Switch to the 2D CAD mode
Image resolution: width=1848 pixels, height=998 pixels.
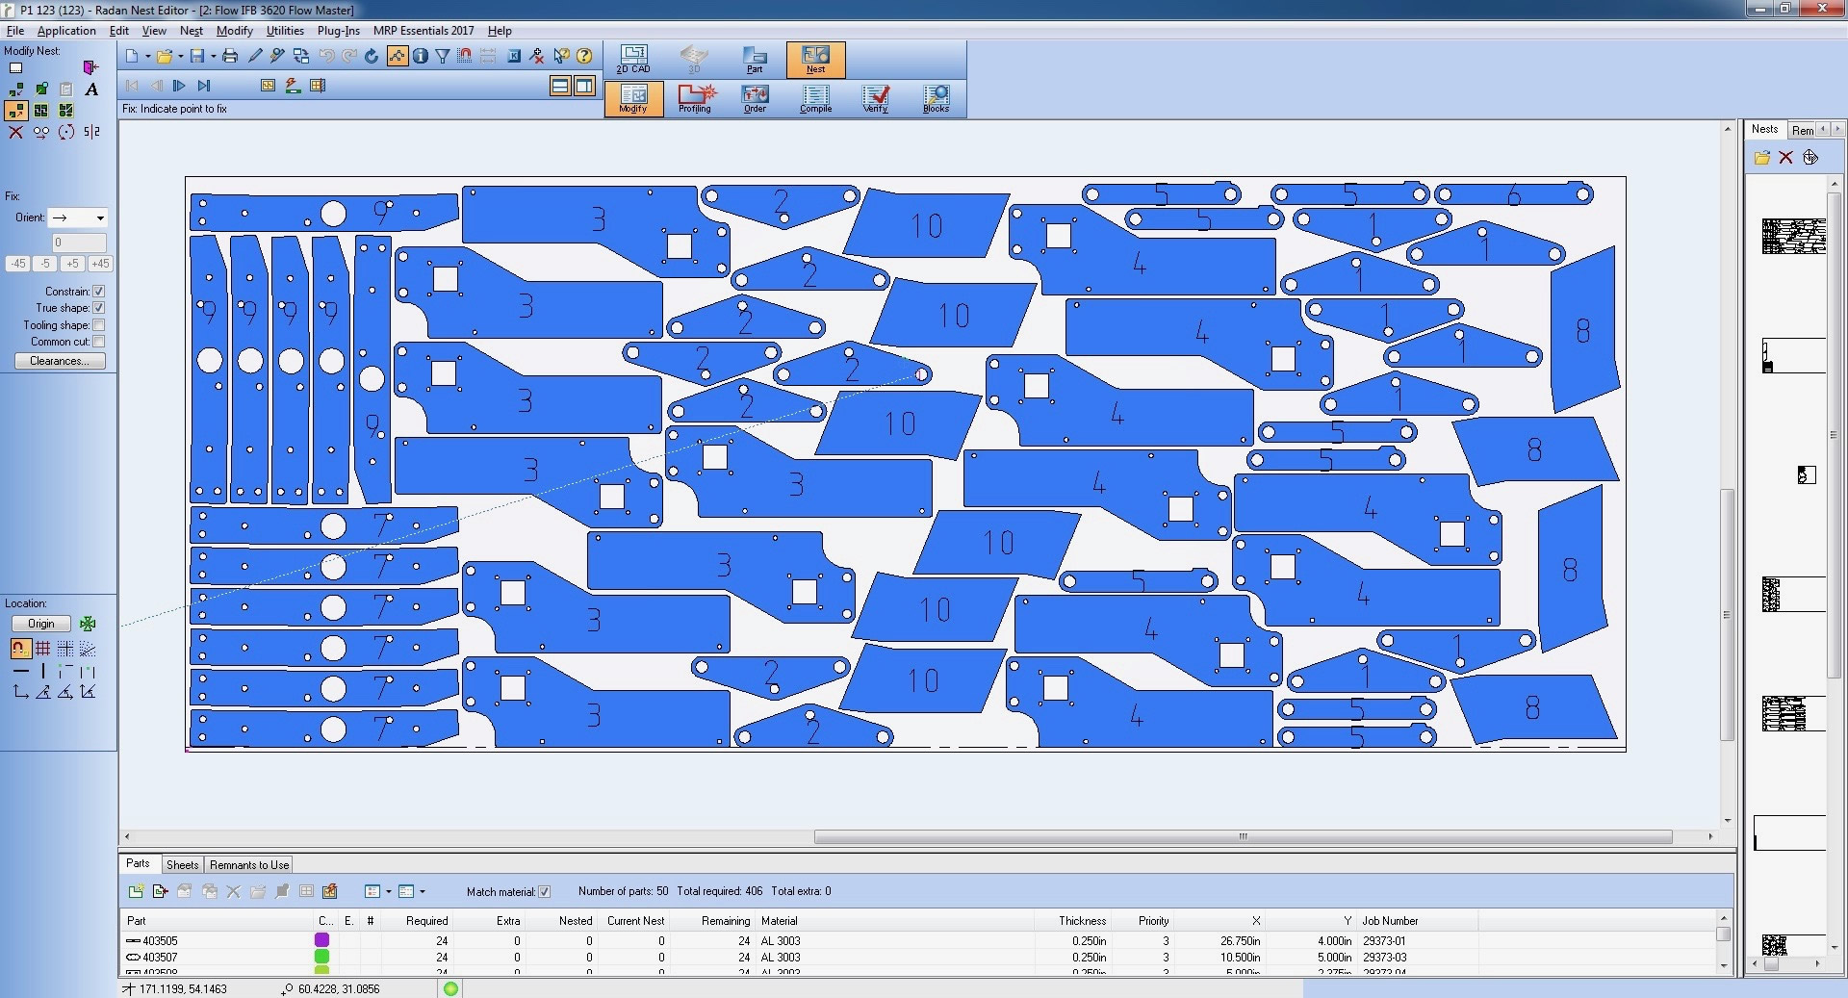click(x=633, y=59)
